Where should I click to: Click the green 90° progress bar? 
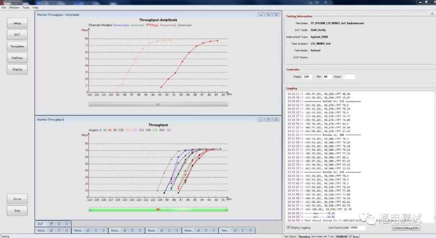click(x=158, y=209)
